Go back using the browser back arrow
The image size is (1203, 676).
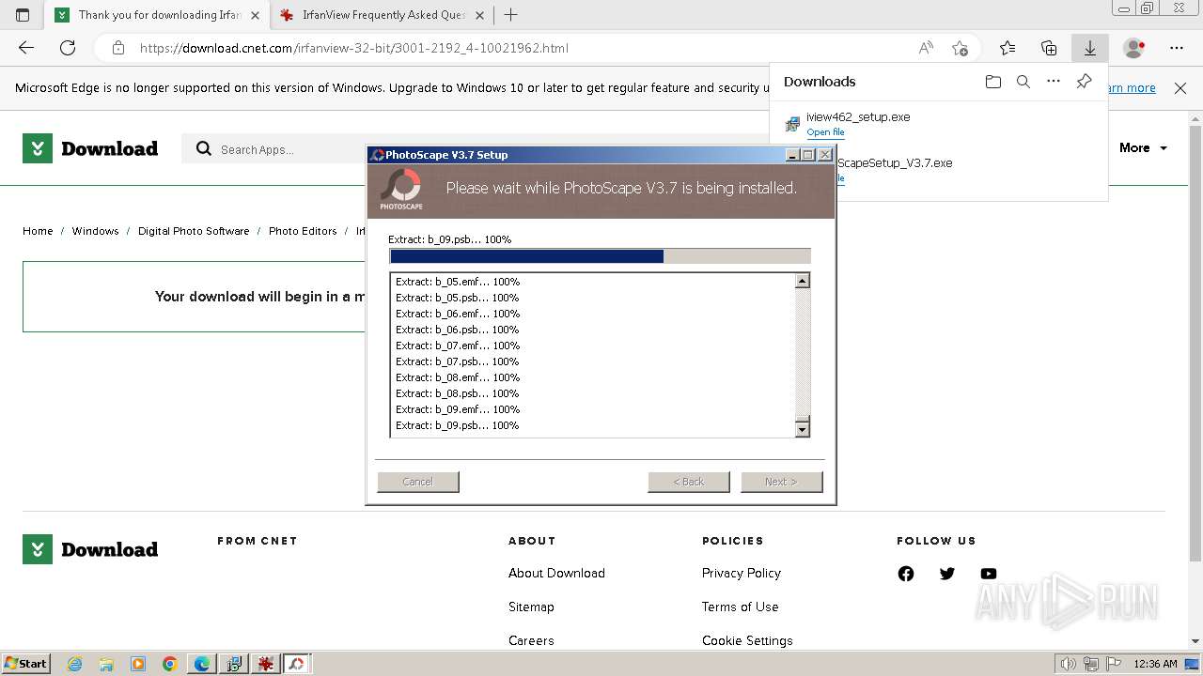[26, 48]
